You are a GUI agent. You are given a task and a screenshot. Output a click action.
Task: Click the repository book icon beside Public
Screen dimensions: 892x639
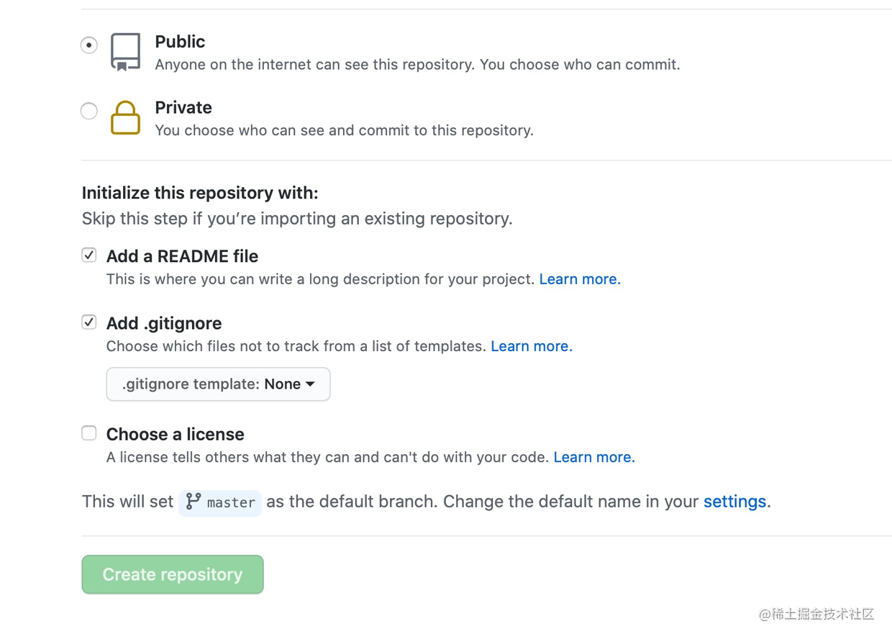(124, 49)
